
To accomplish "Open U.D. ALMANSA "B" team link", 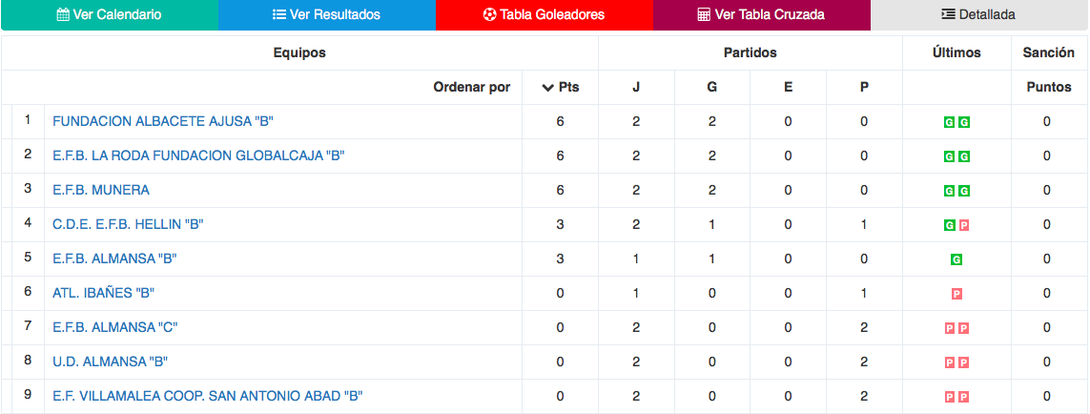I will tap(111, 362).
